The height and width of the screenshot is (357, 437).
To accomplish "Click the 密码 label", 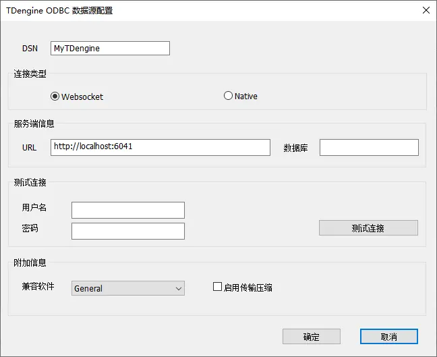I will [x=30, y=228].
